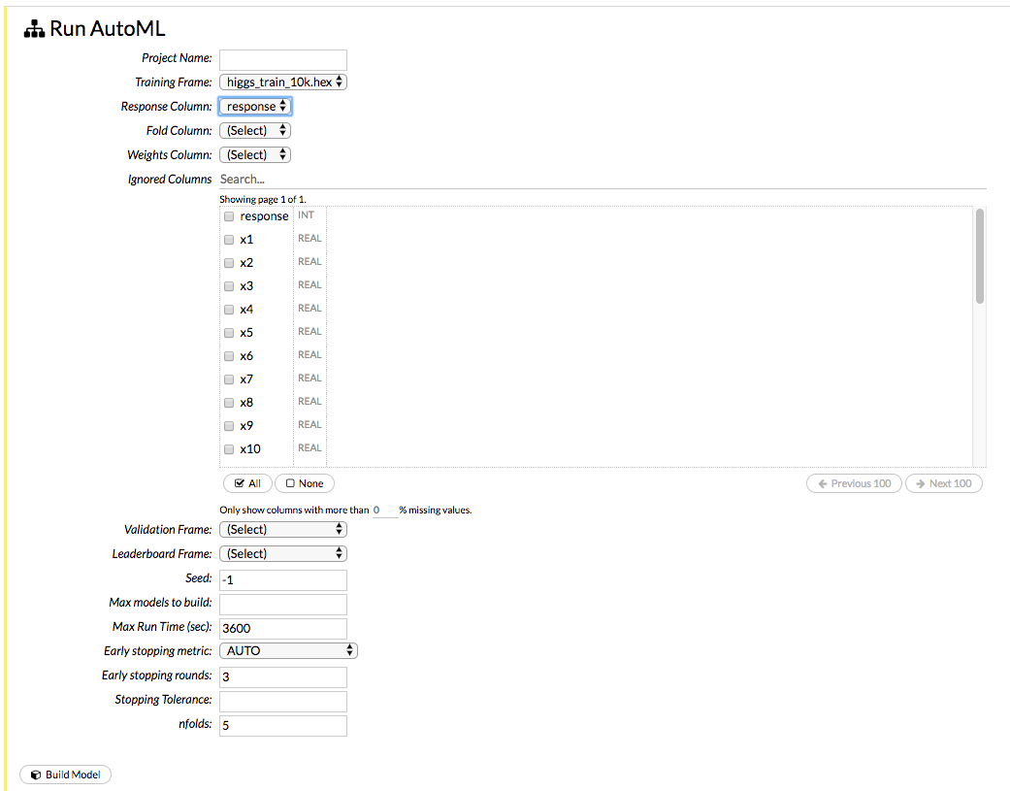The height and width of the screenshot is (791, 1010).
Task: Open the Fold Column dropdown
Action: (254, 130)
